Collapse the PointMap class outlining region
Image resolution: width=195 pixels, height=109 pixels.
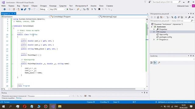[12, 35]
